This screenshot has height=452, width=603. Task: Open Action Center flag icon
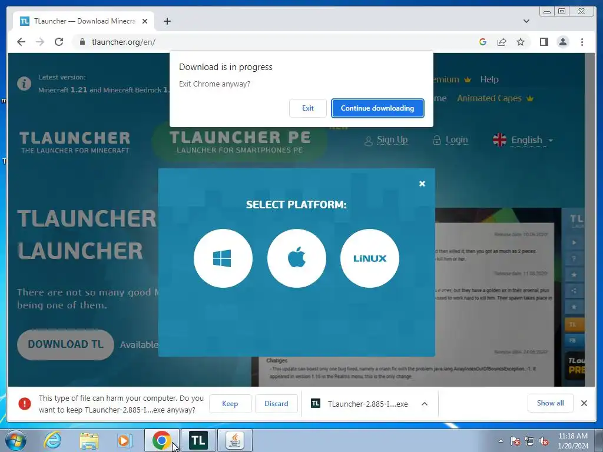click(x=515, y=441)
